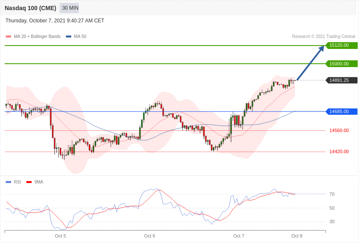Click the 30 MIN timeframe badge
359x243 pixels.
(69, 8)
